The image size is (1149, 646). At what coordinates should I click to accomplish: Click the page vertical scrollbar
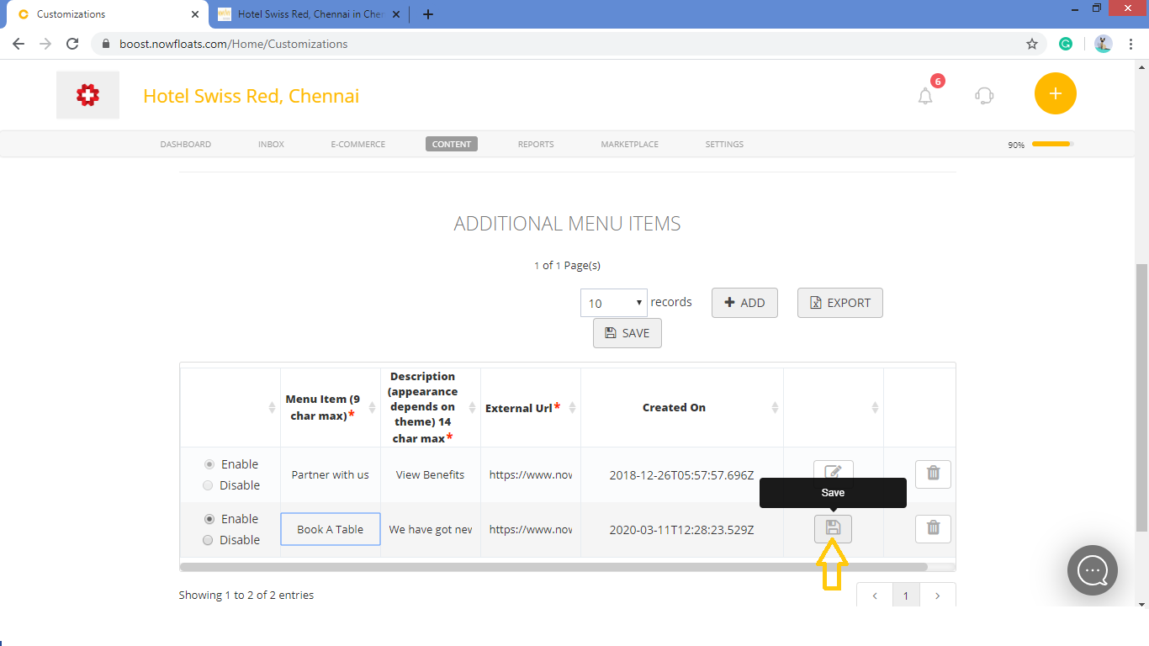click(x=1142, y=398)
